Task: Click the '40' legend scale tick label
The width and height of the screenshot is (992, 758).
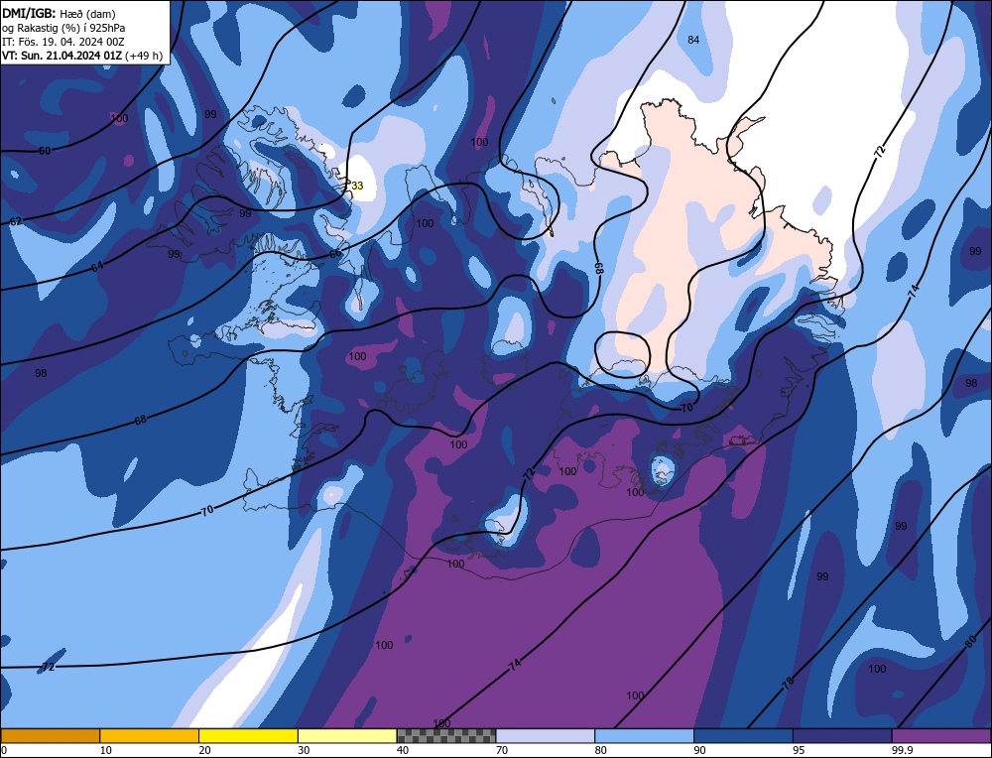Action: [x=403, y=750]
